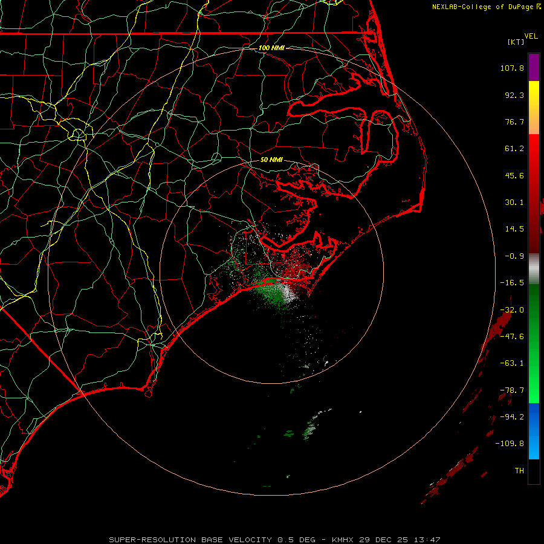Click the -94.2 legend value
The height and width of the screenshot is (544, 544).
tap(512, 416)
